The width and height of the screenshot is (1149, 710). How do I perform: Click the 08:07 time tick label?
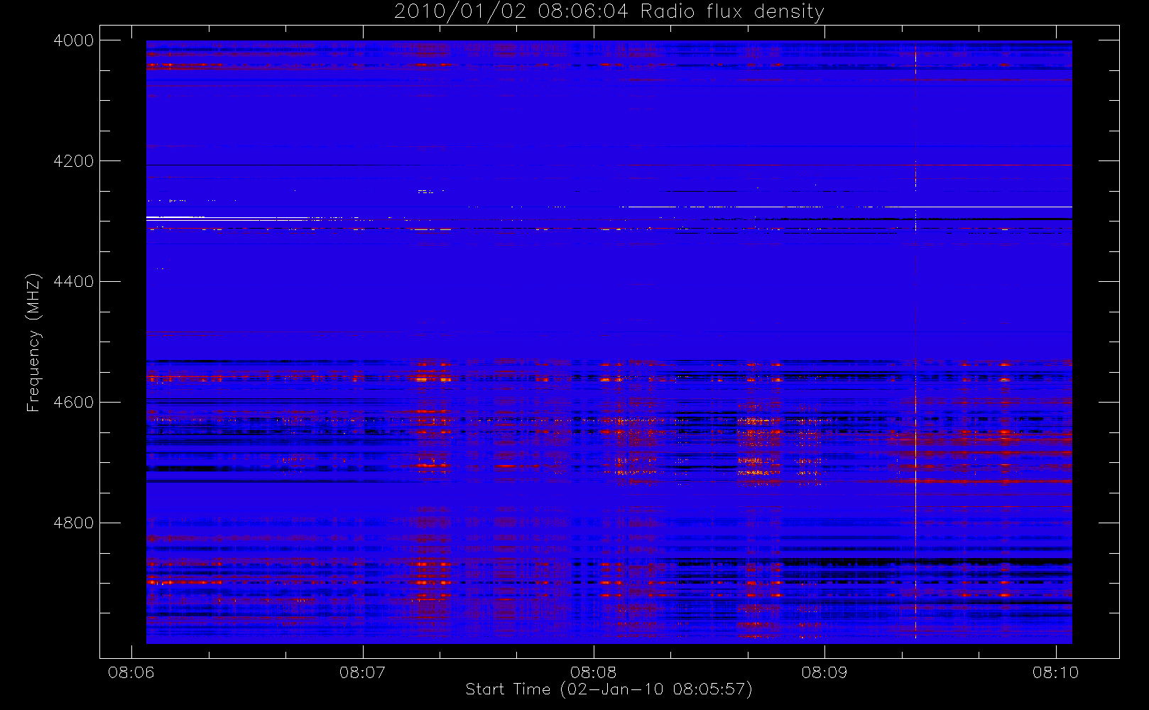(362, 672)
